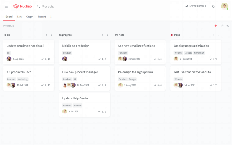Click the Website tag on Update Help Center

tap(77, 105)
